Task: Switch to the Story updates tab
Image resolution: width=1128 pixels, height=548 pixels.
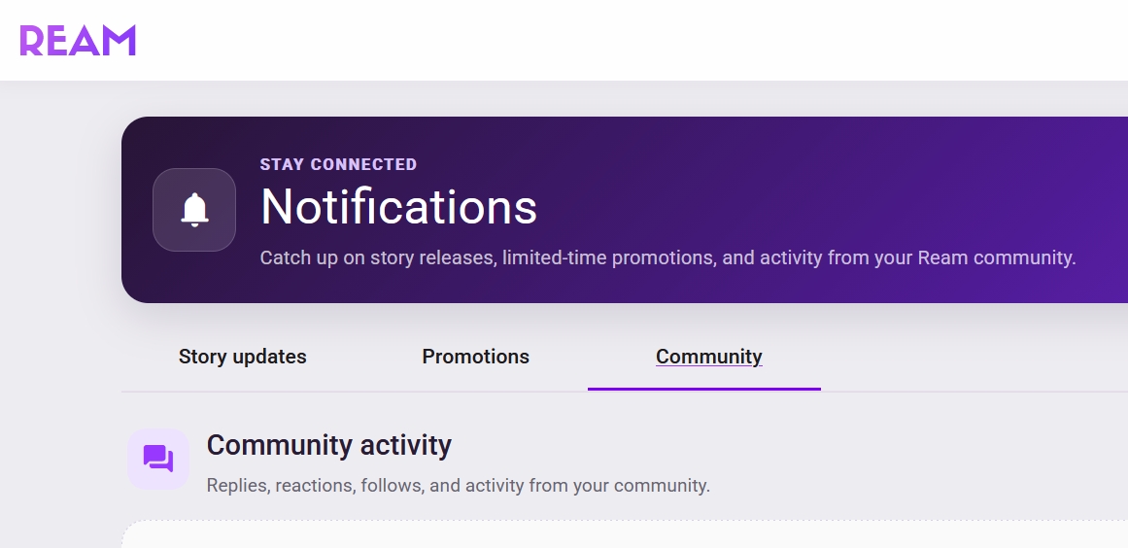Action: [x=243, y=357]
